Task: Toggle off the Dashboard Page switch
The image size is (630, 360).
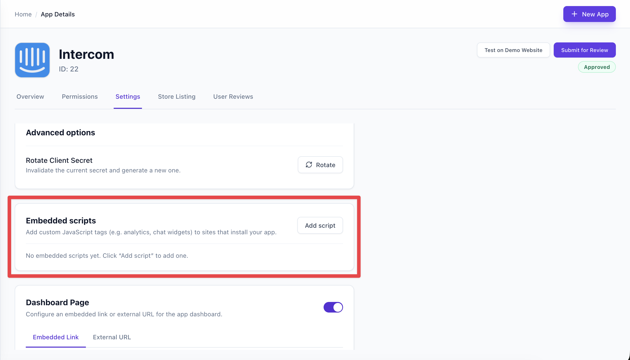Action: (333, 307)
